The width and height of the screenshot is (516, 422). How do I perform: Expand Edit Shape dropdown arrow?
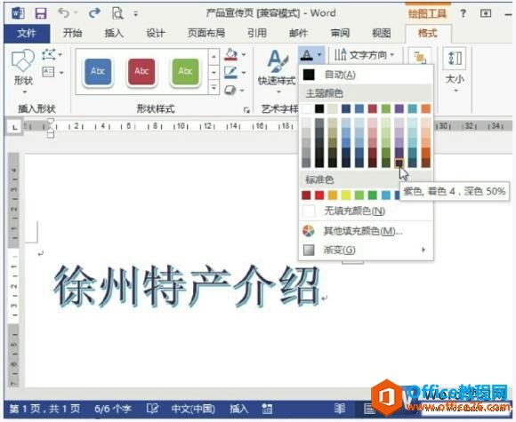60,54
